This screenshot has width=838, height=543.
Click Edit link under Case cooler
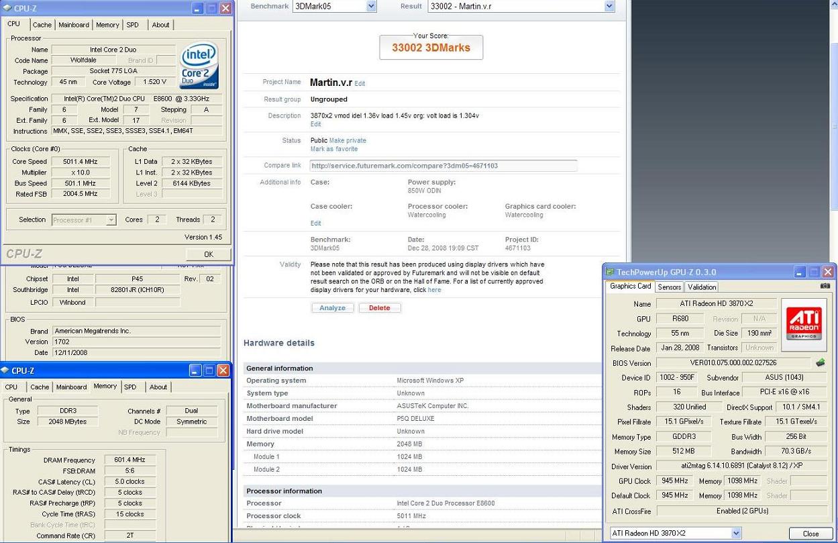315,224
